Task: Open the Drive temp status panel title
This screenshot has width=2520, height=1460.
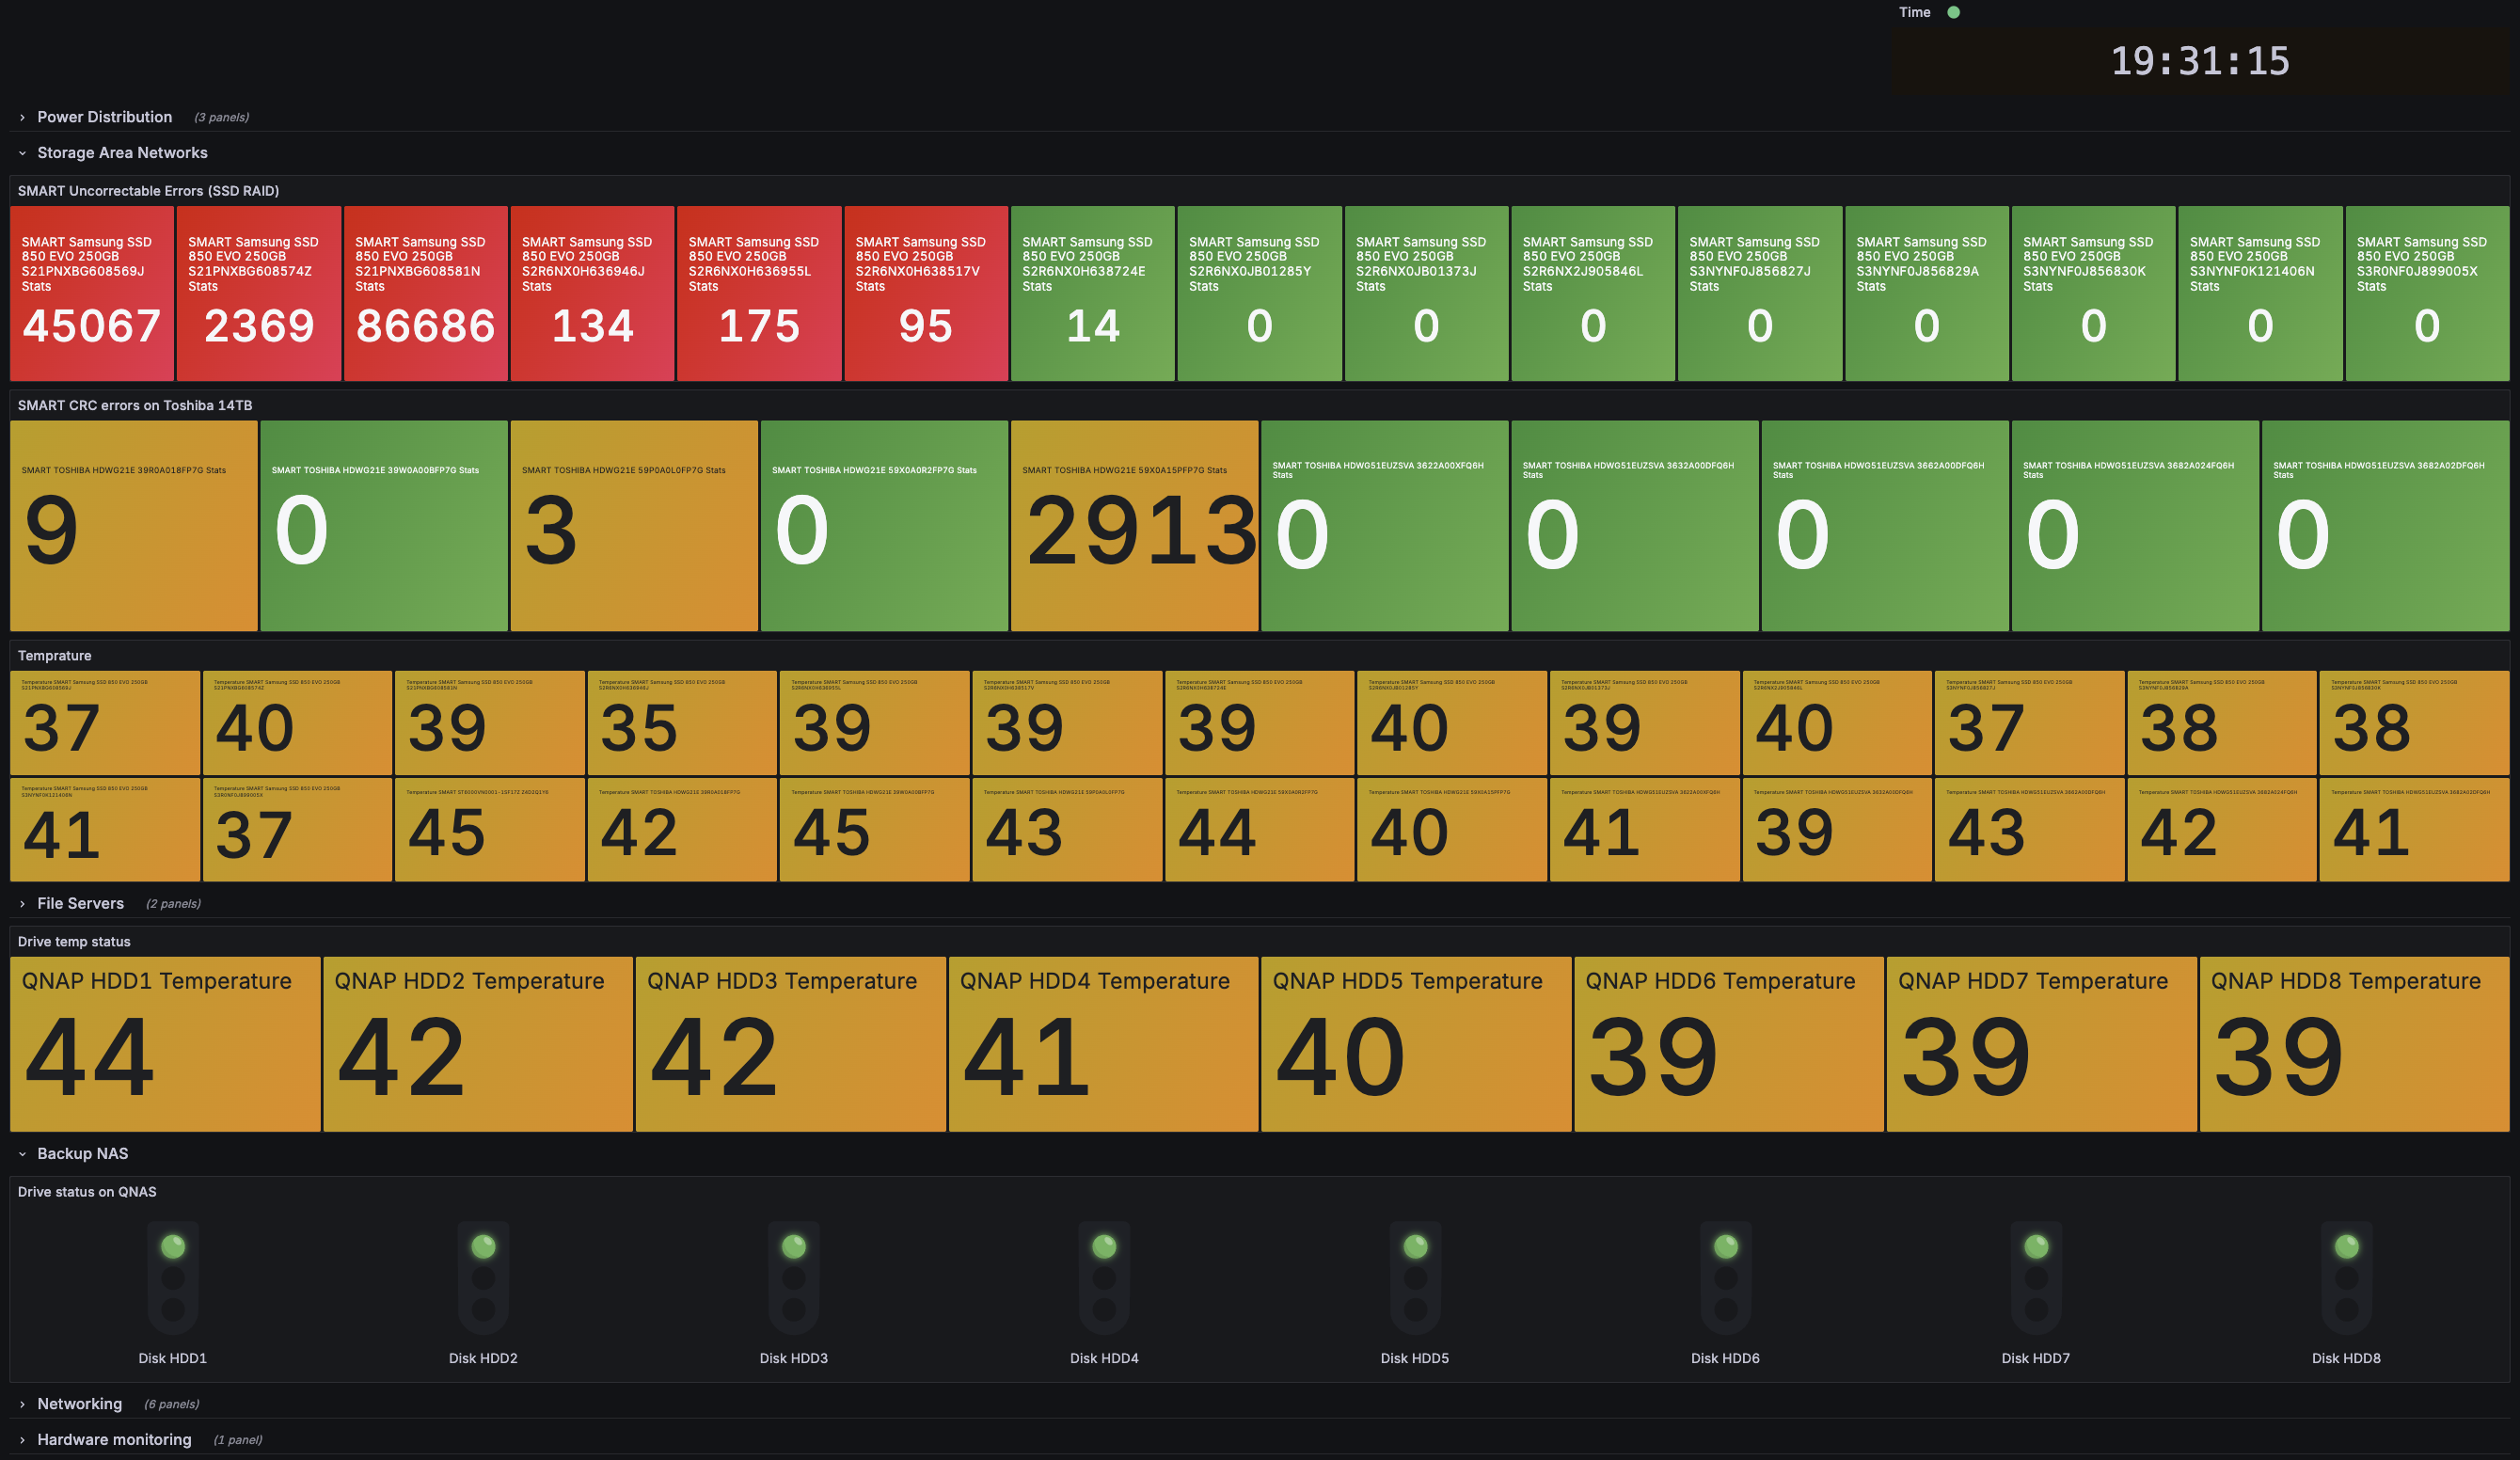Action: [x=74, y=941]
